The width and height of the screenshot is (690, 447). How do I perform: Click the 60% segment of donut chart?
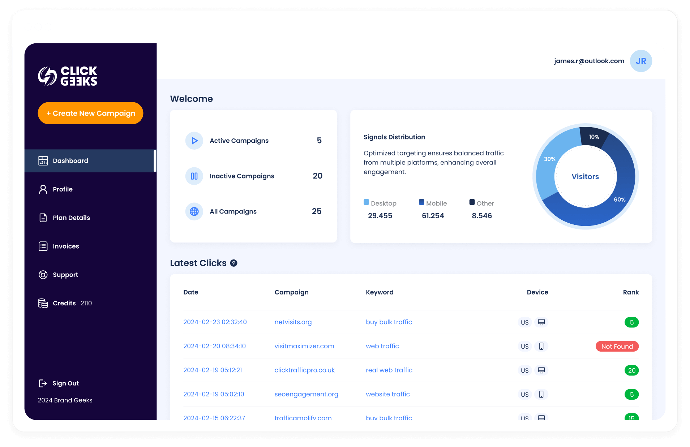620,199
